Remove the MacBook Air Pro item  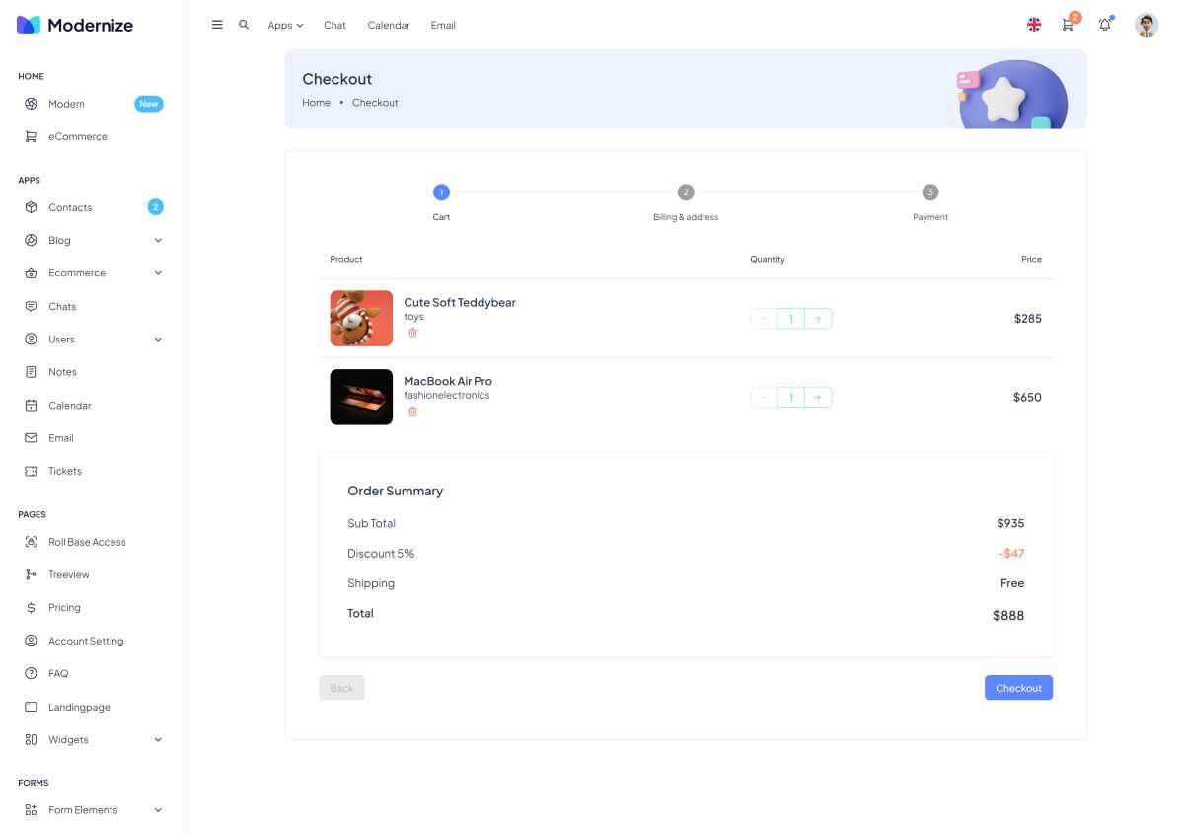coord(413,411)
